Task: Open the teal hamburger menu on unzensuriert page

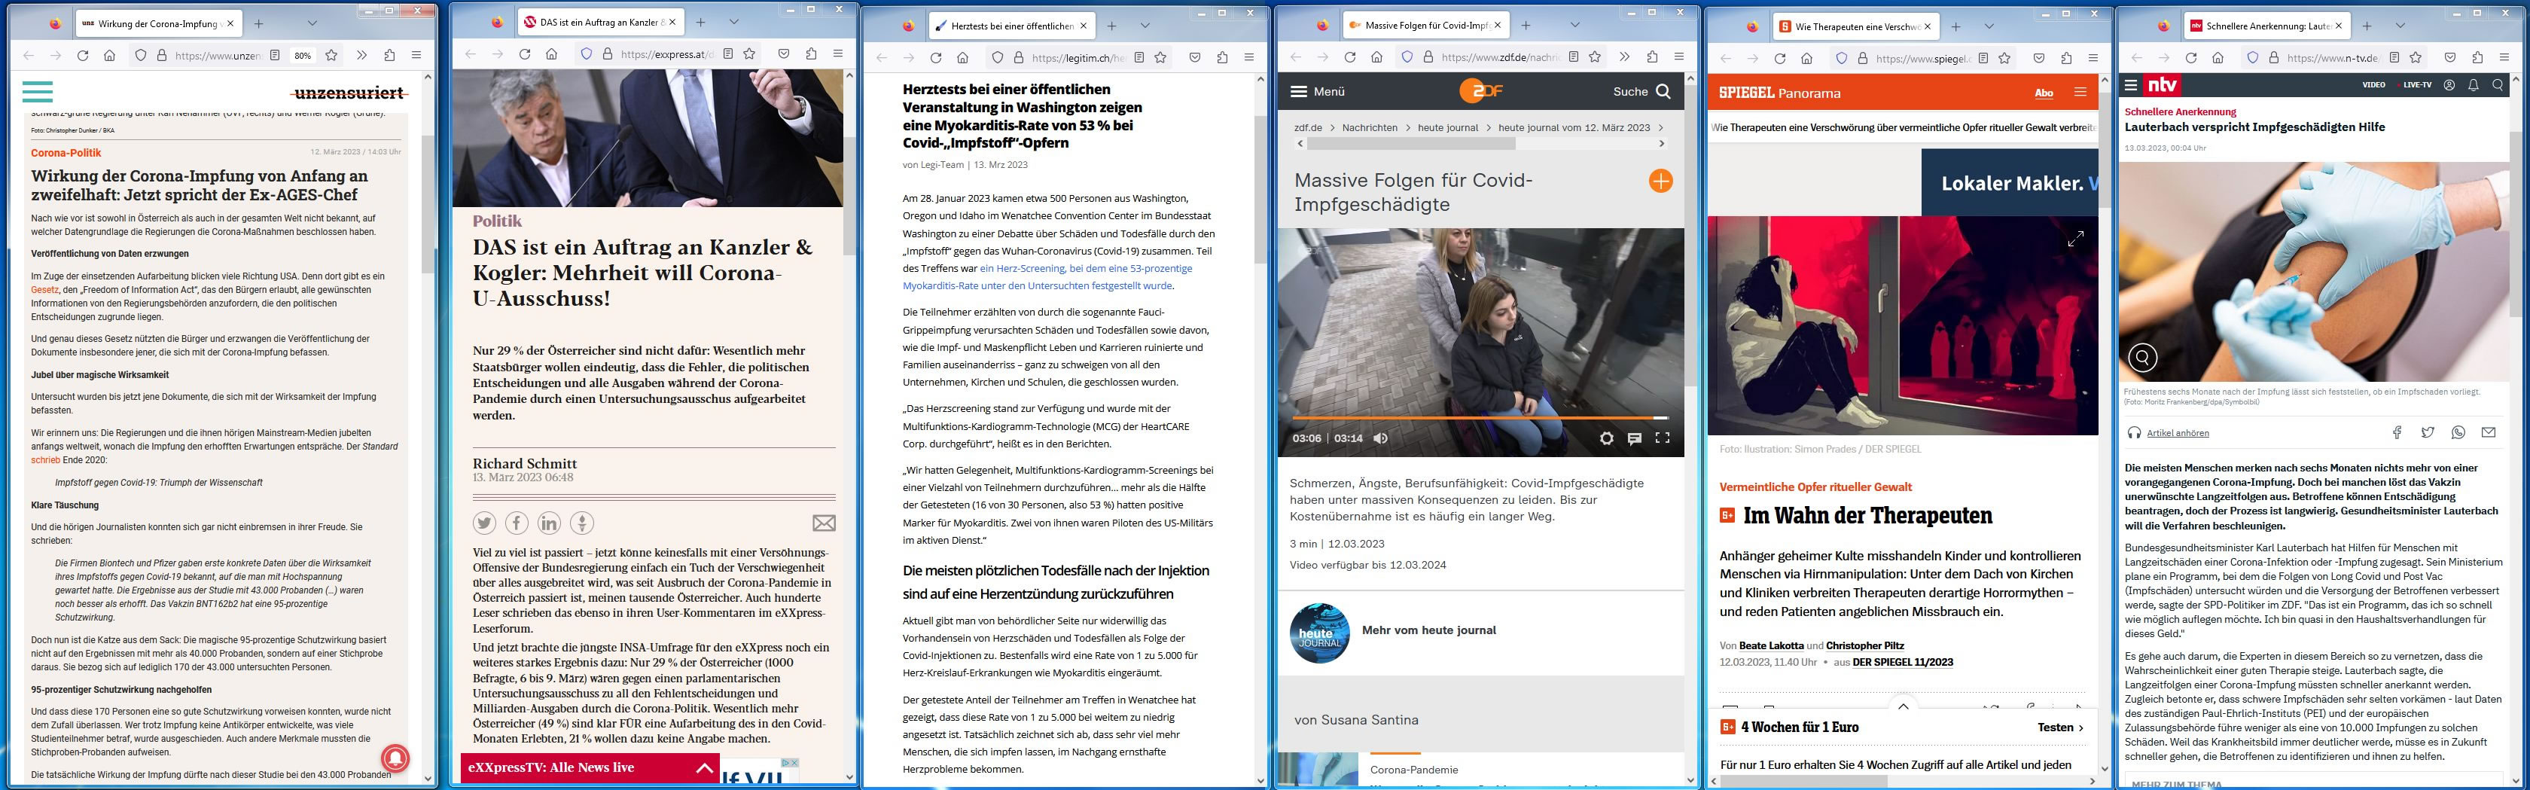Action: point(38,93)
